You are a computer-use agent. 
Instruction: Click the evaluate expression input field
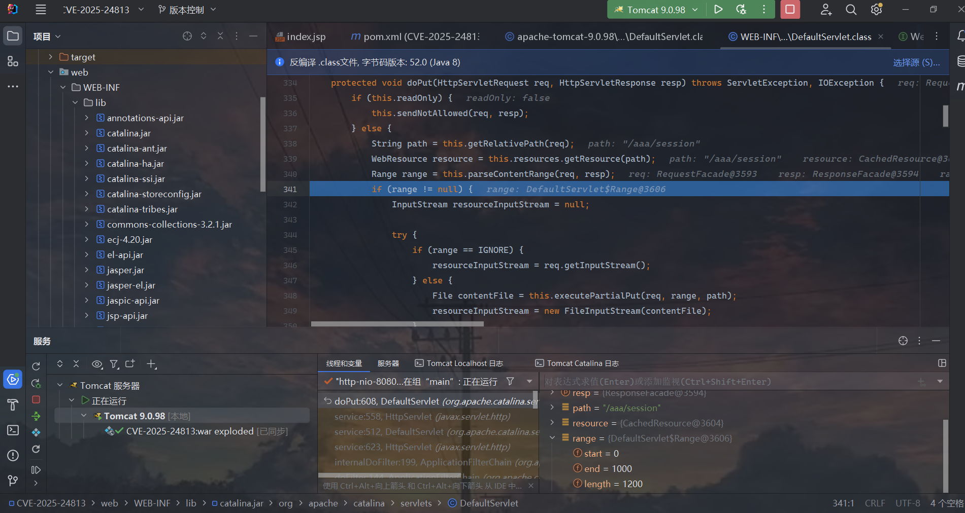click(x=728, y=381)
